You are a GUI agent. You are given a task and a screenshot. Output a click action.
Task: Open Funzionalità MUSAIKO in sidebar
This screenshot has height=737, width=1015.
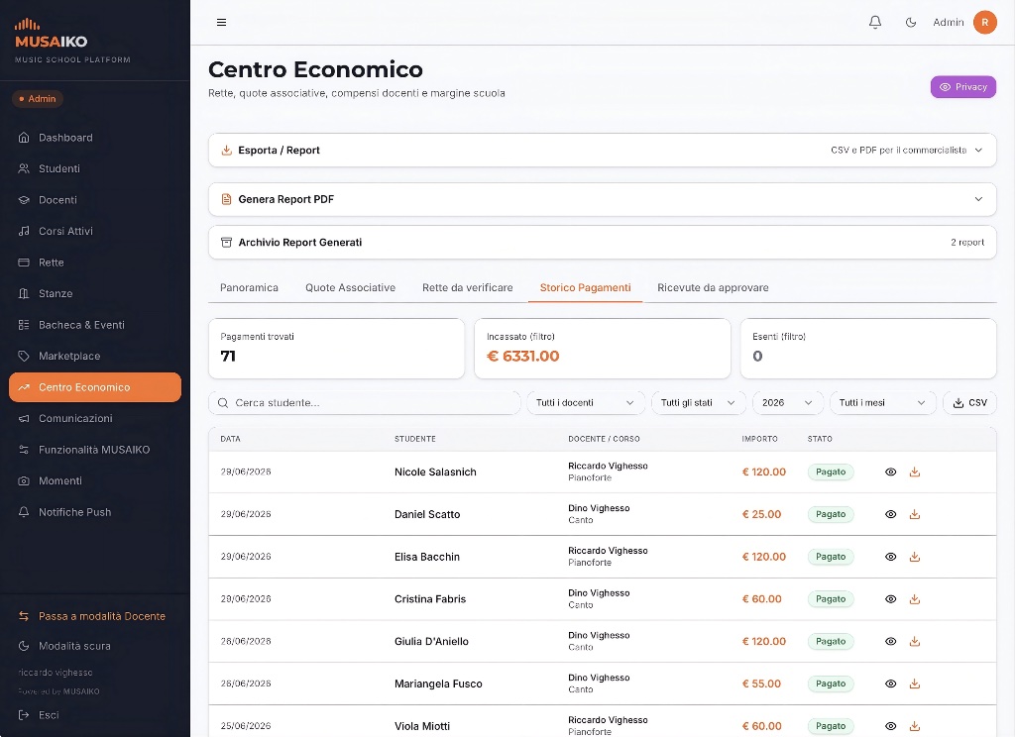click(95, 449)
